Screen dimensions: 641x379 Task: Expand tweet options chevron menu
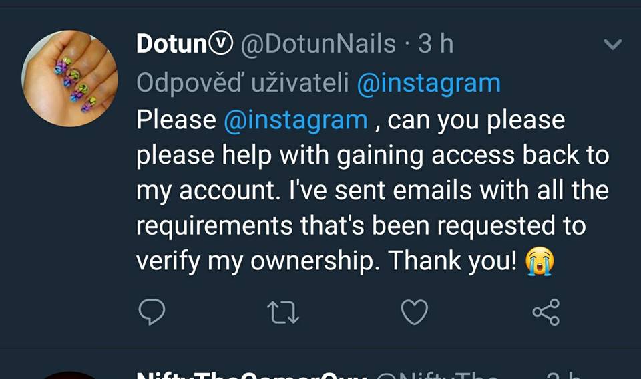[x=612, y=45]
